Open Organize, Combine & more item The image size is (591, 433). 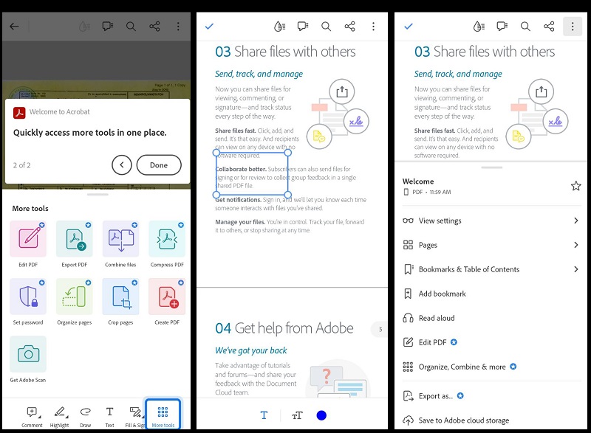[x=491, y=367]
